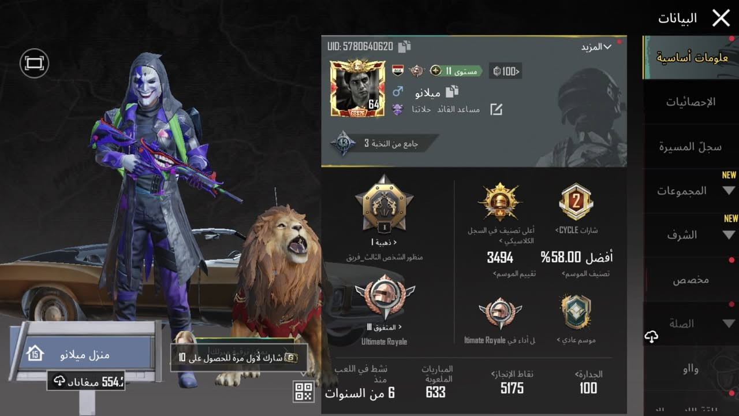Viewport: 739px width, 416px height.
Task: Tap the edit signature pencil icon
Action: 496,109
